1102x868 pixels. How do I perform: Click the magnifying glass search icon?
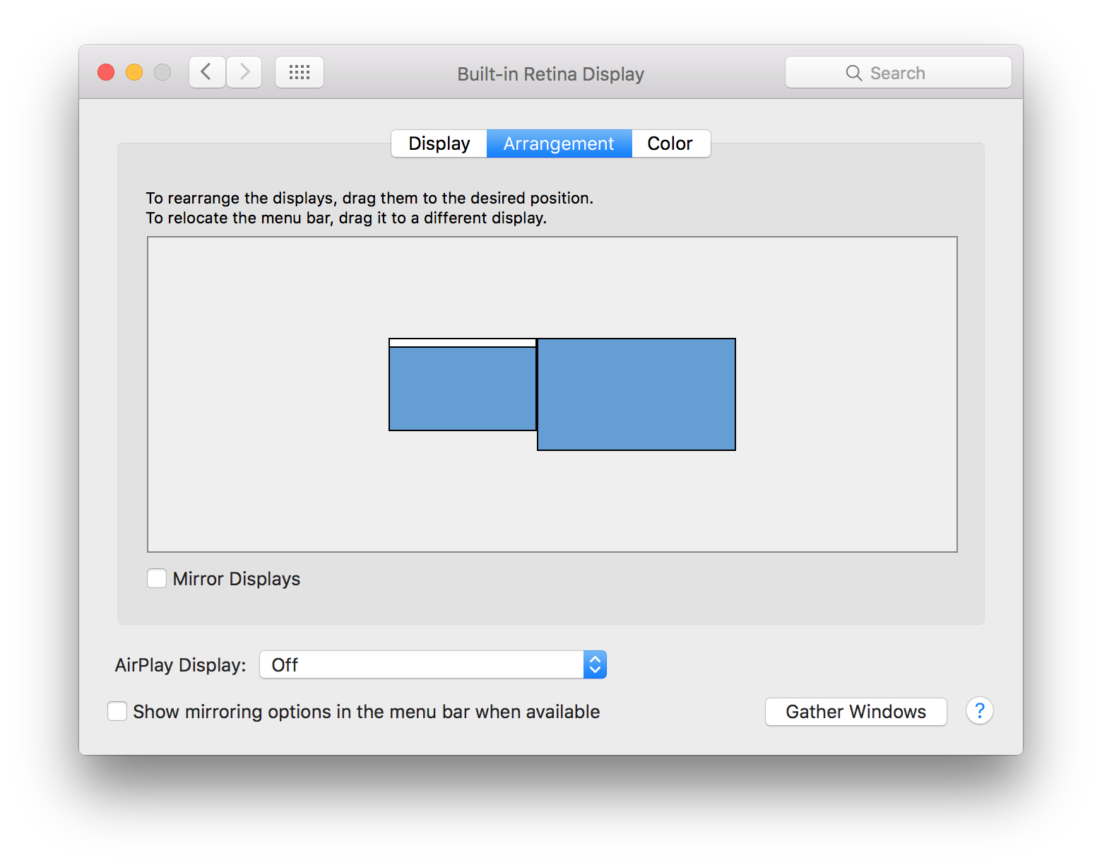coord(853,73)
